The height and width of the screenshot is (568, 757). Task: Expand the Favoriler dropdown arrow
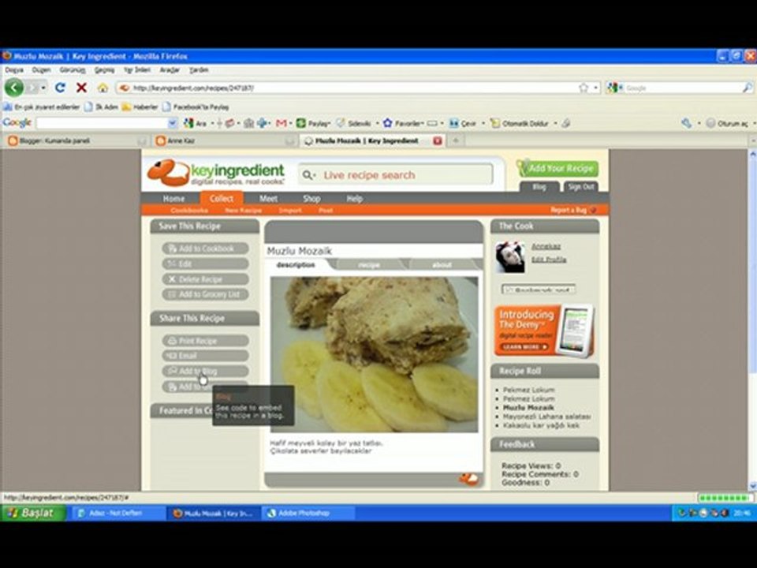click(421, 123)
